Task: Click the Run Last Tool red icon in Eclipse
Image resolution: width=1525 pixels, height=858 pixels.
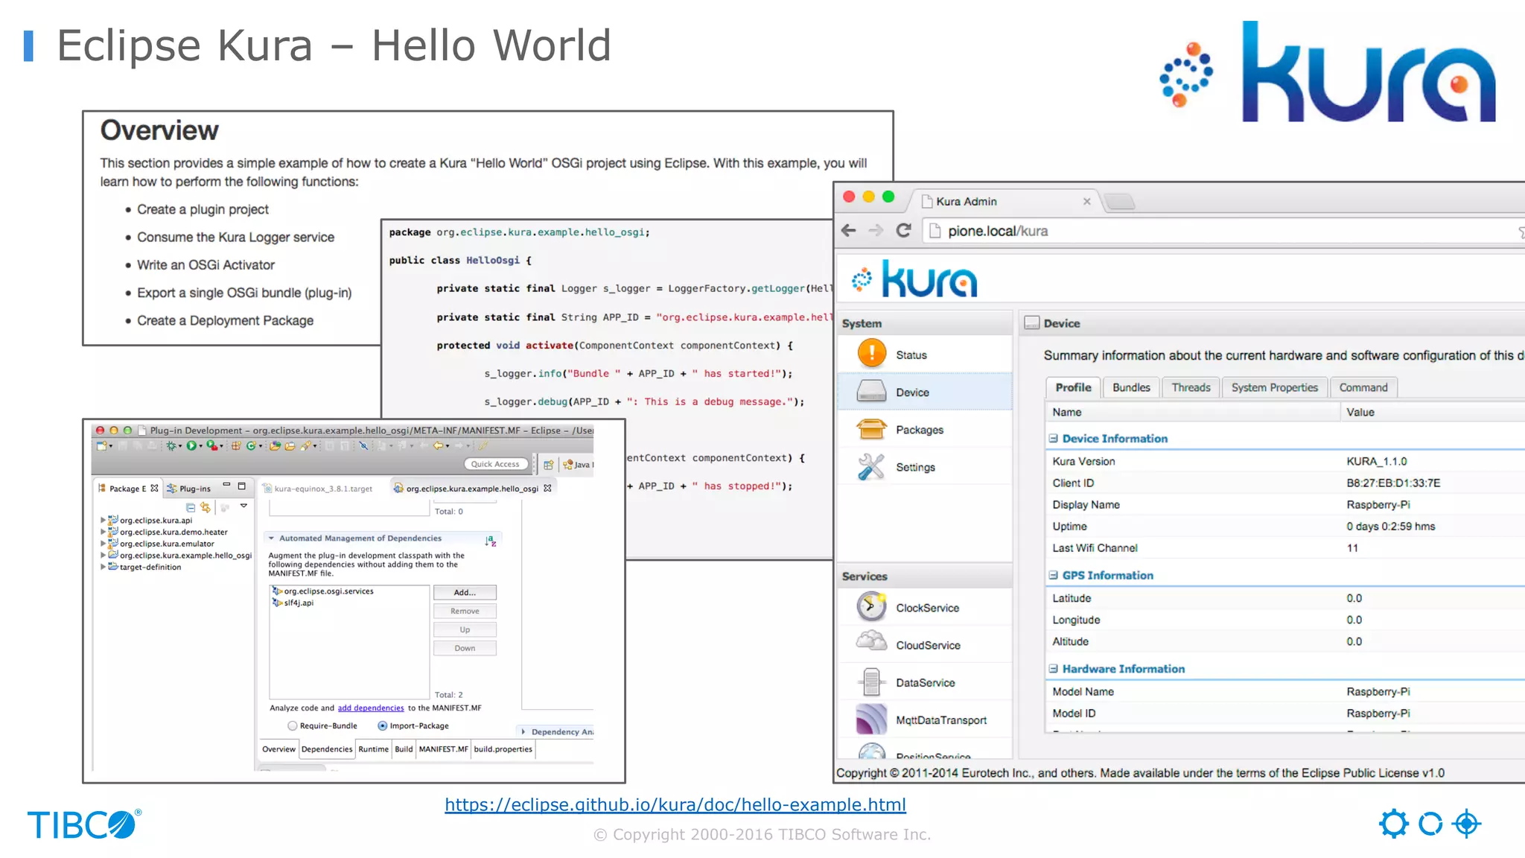Action: click(212, 446)
